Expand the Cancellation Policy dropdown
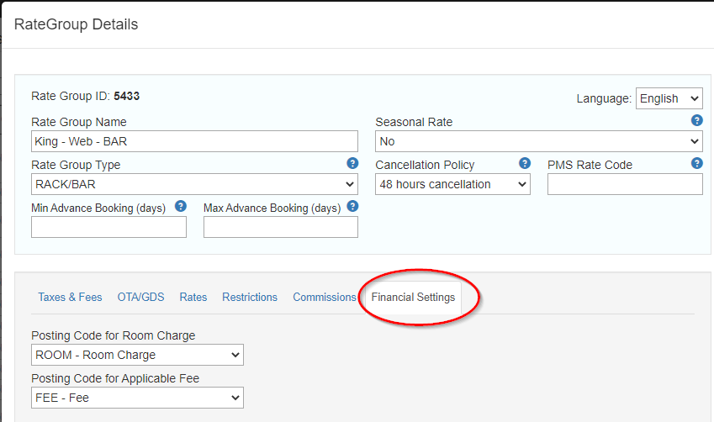The width and height of the screenshot is (714, 422). tap(452, 184)
